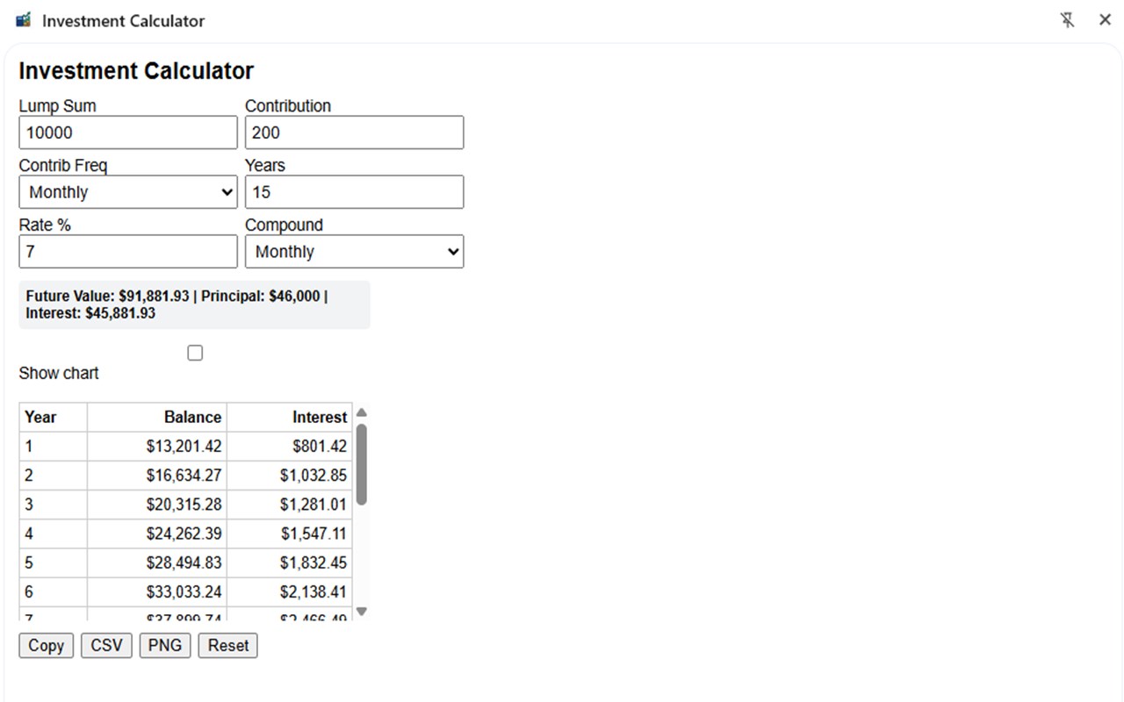Export results with the CSV button

coord(106,646)
